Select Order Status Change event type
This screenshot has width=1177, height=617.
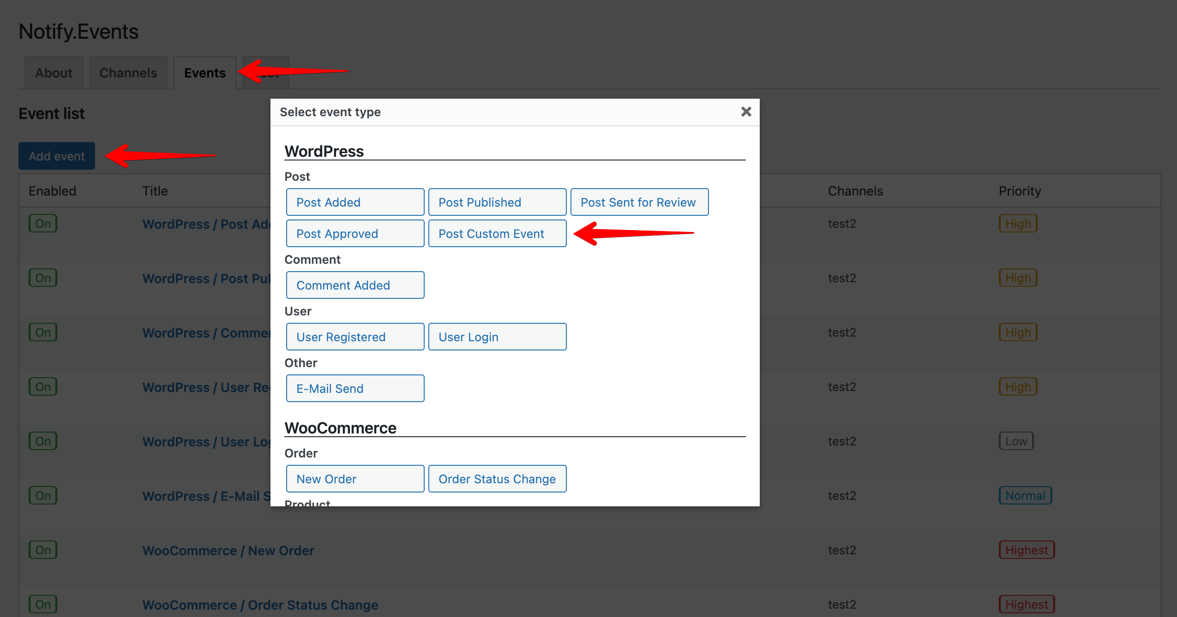click(x=497, y=479)
